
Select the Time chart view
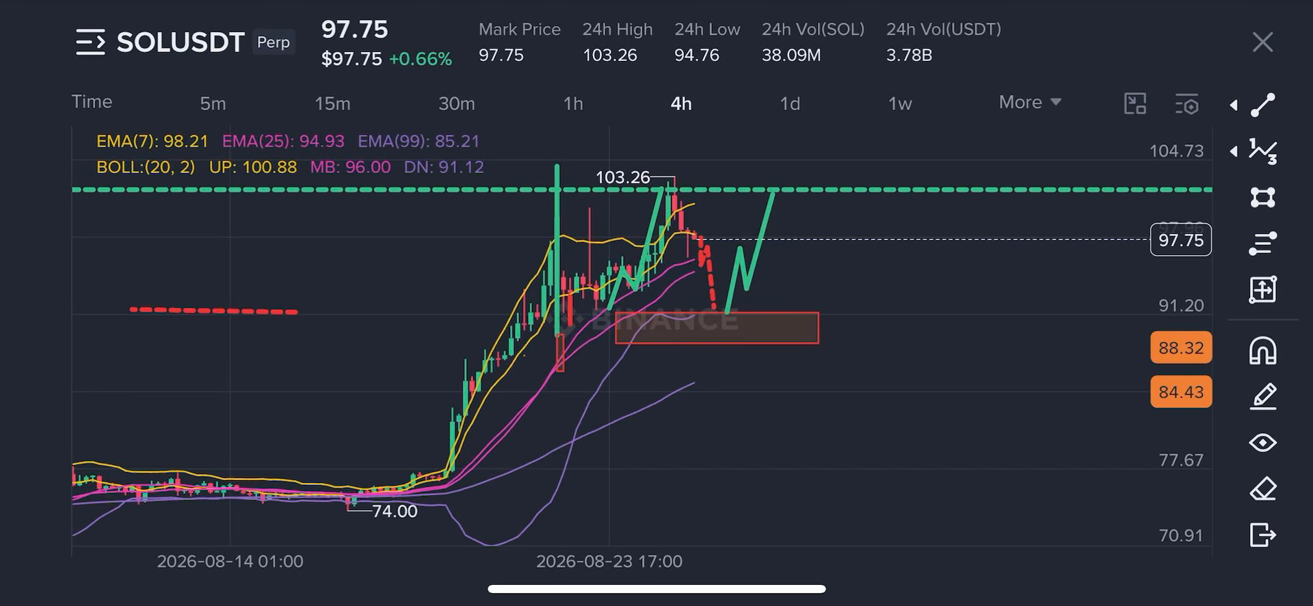[x=92, y=102]
